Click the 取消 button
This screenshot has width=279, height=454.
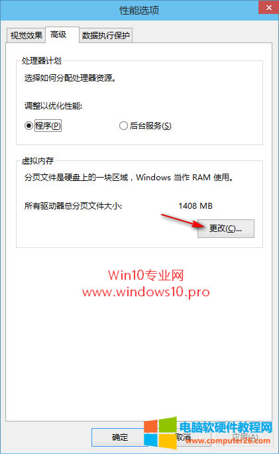pos(184,437)
